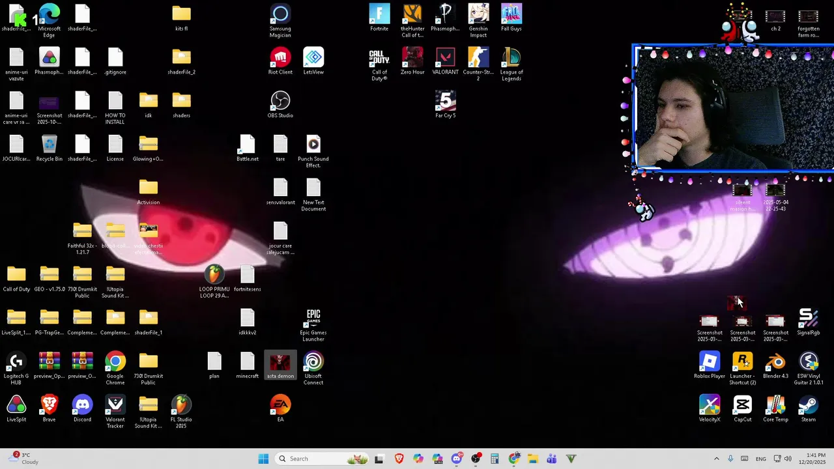Select the kits fl folder

click(x=181, y=18)
